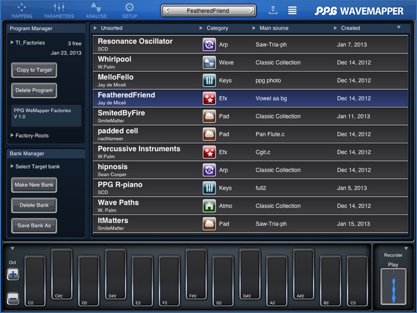Click the Recorder Play waveform pad
The width and height of the screenshot is (417, 313).
393,286
